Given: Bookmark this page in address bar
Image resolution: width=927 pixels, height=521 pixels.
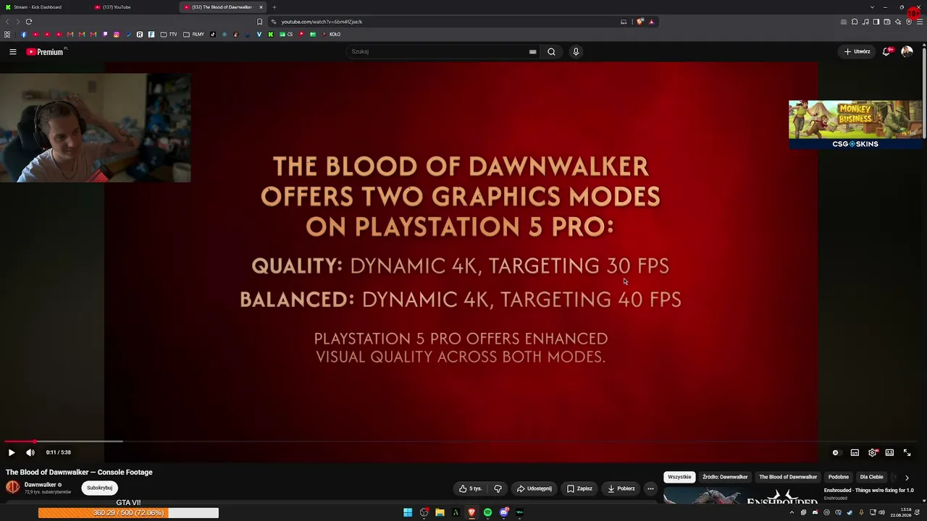Looking at the screenshot, I should (259, 22).
